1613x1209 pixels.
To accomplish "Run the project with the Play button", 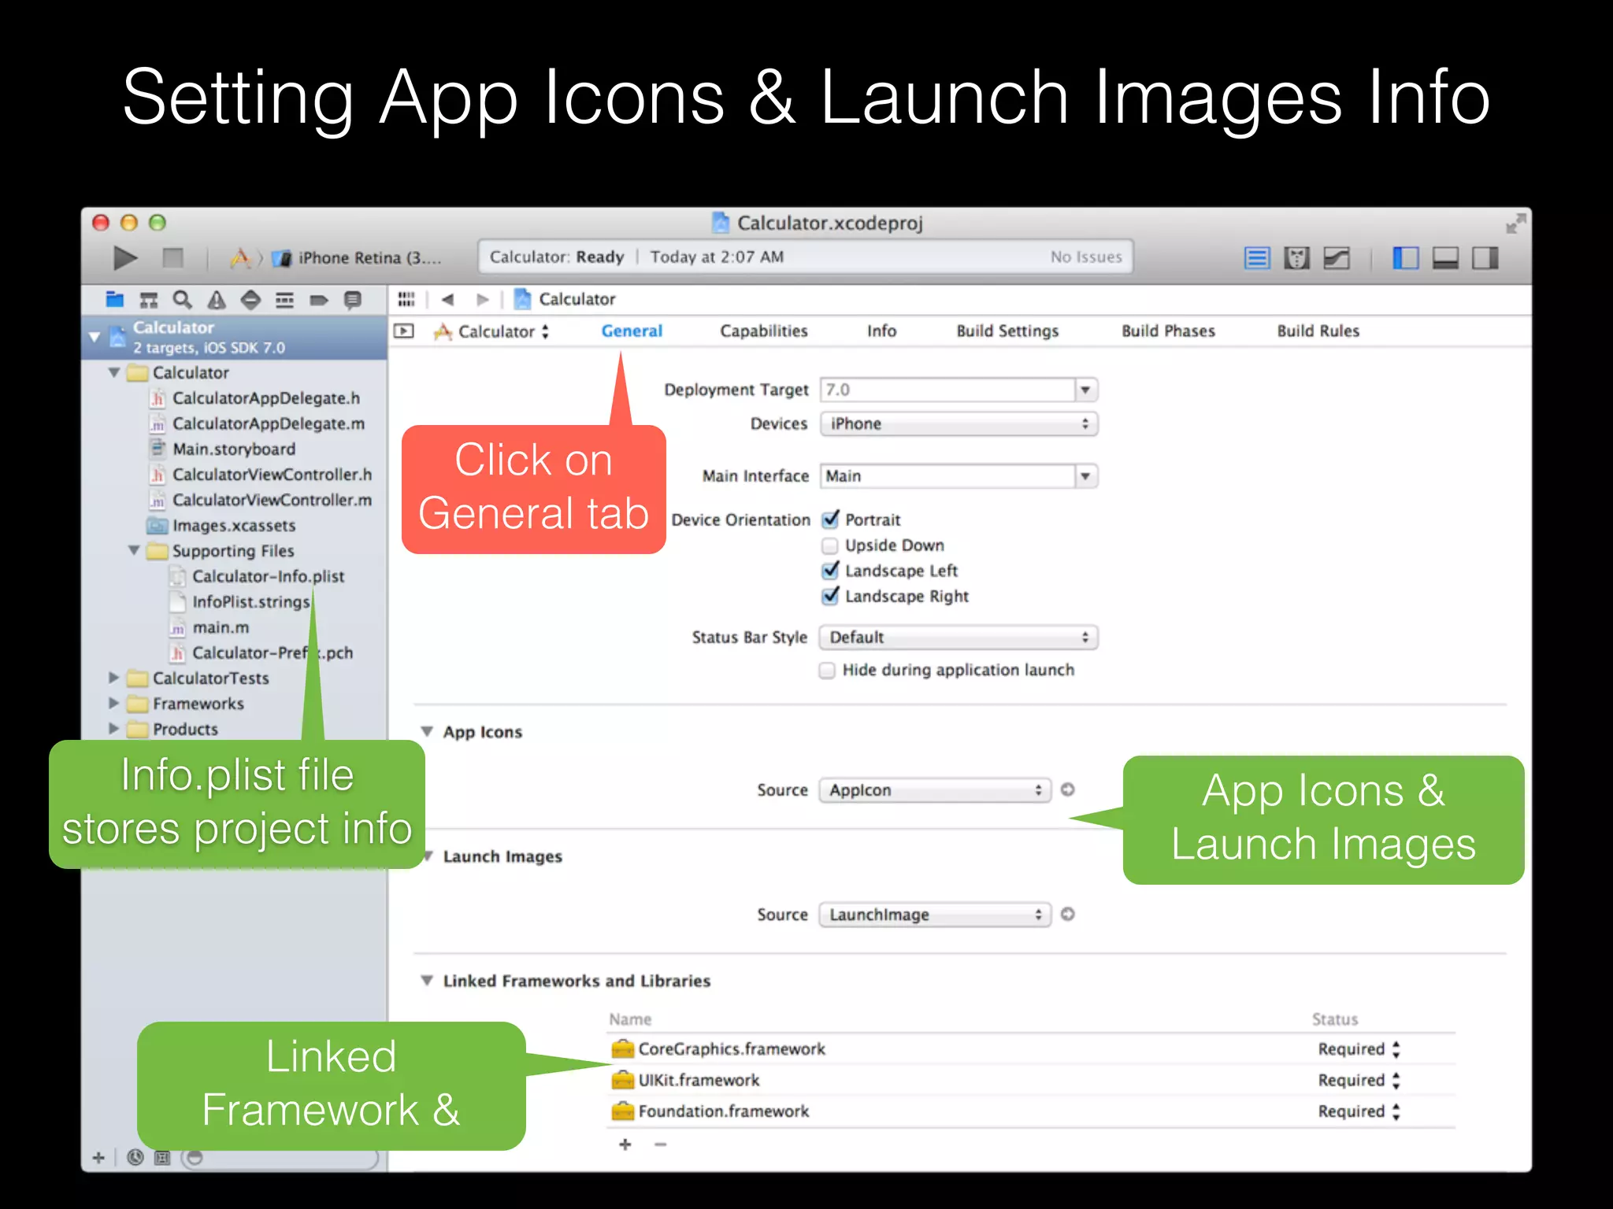I will (x=124, y=257).
